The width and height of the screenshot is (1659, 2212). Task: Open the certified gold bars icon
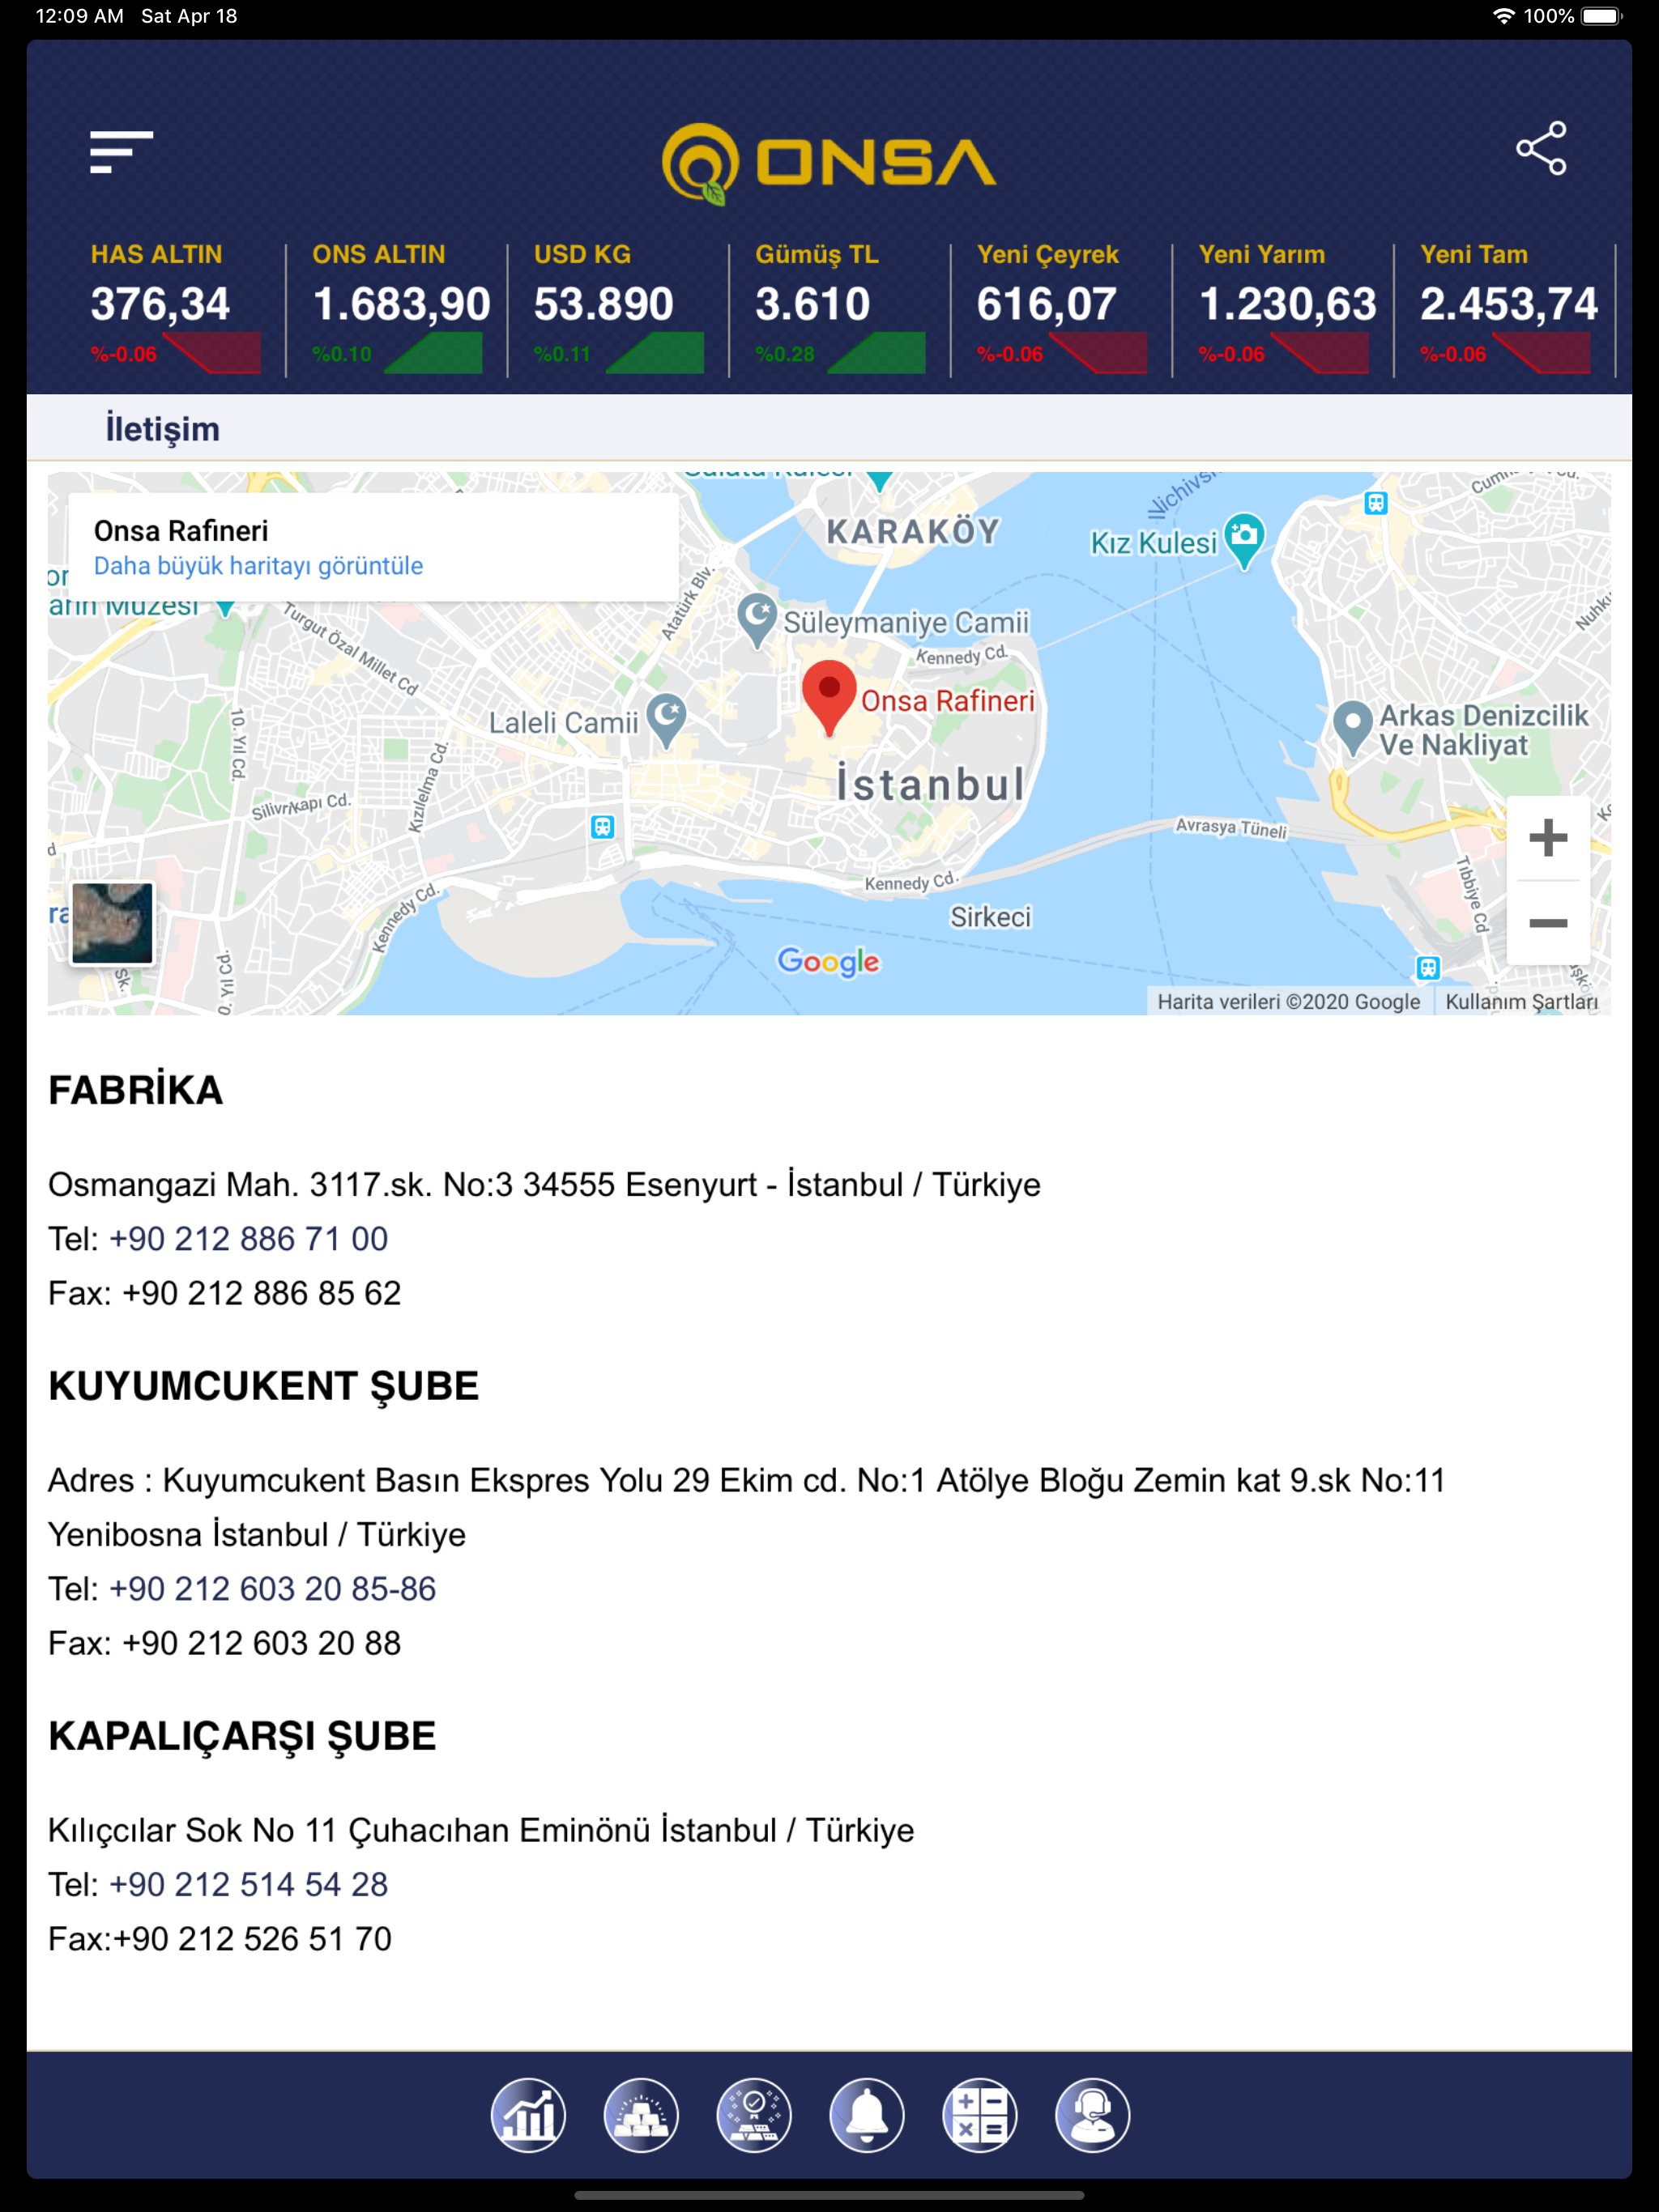click(754, 2115)
